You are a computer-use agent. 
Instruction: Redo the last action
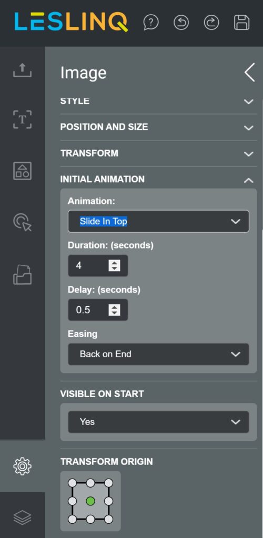[211, 23]
